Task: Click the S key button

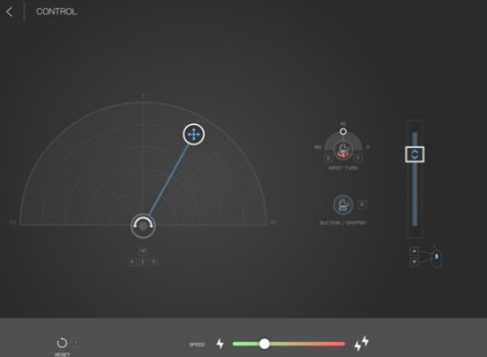Action: (143, 262)
